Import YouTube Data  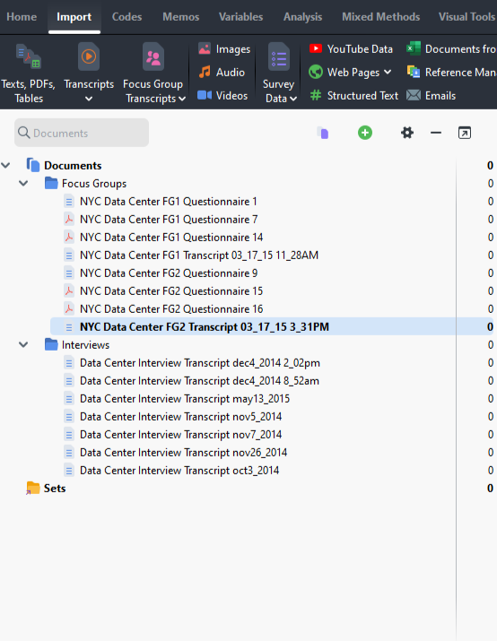[351, 49]
